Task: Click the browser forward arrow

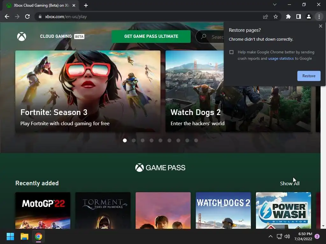Action: point(17,17)
